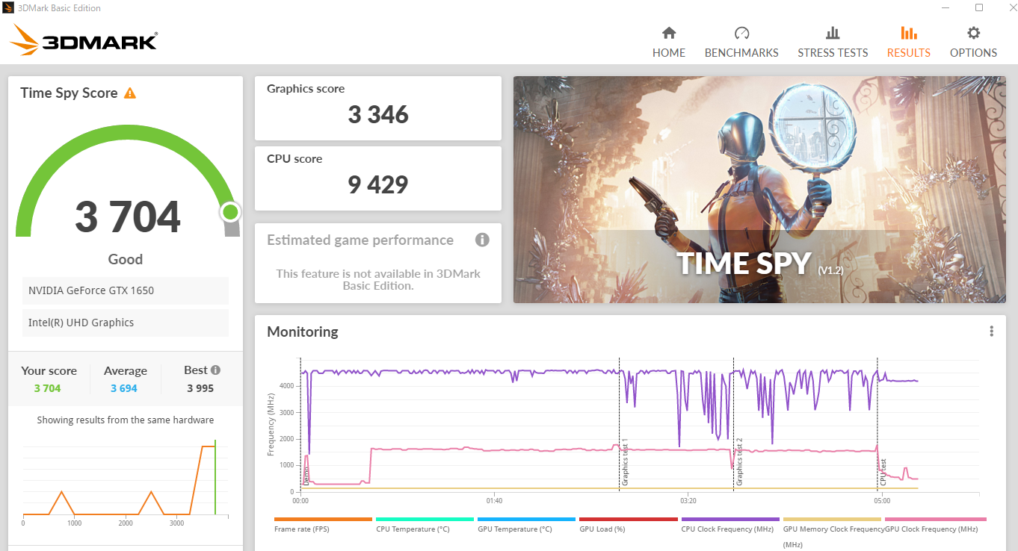Click the Best score 3 995
Image resolution: width=1018 pixels, height=551 pixels.
pos(200,388)
